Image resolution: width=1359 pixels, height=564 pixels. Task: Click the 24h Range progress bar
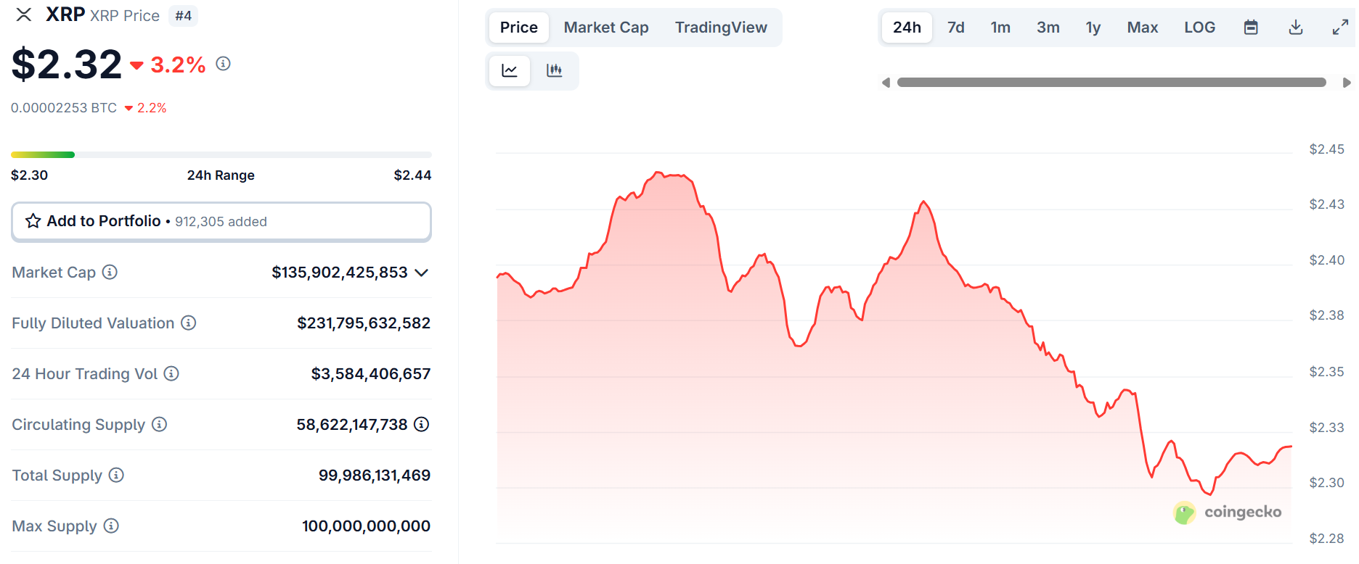pyautogui.click(x=221, y=154)
